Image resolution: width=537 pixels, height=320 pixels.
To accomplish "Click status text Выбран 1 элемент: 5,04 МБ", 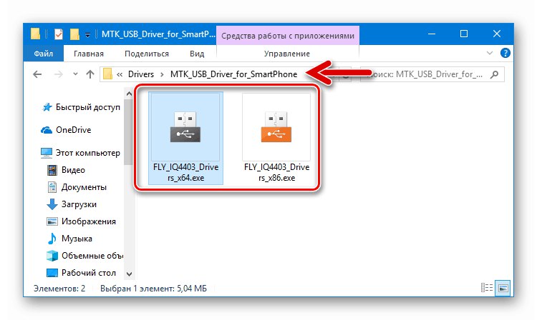I will point(153,289).
